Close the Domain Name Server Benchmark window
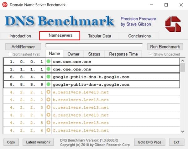Viewport: 188px width, 149px height. coord(181,5)
